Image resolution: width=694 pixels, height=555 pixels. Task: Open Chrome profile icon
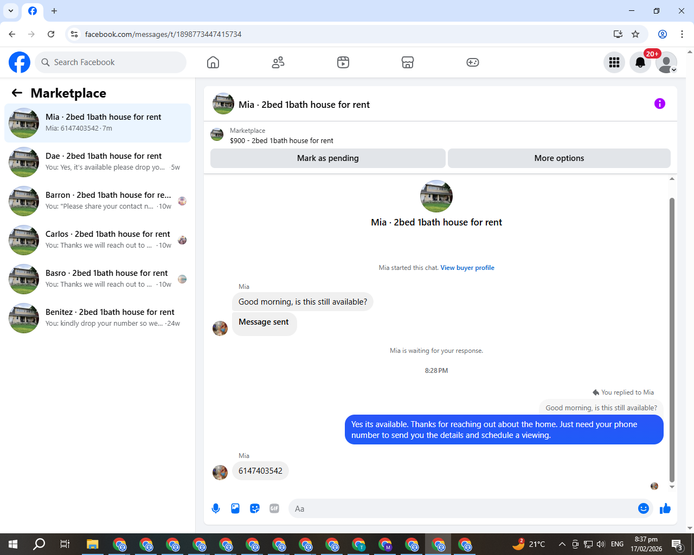click(x=663, y=34)
